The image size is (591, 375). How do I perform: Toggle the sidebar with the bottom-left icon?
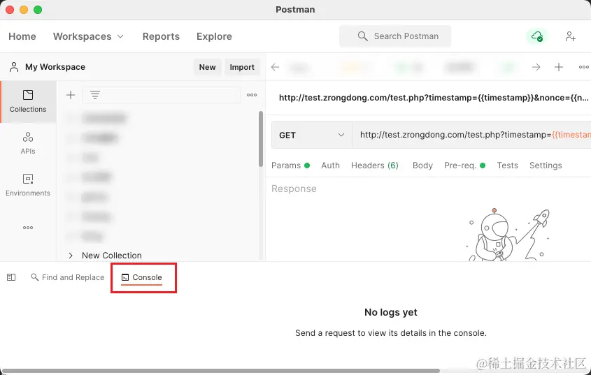(11, 277)
